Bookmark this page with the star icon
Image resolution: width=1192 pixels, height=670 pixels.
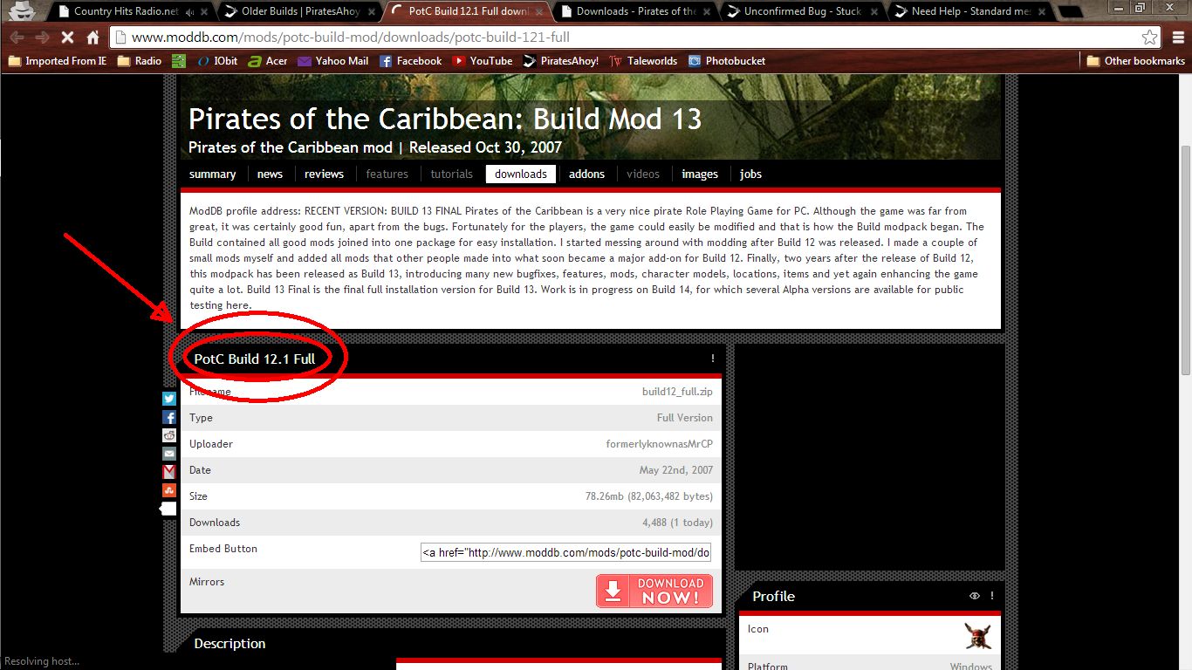pos(1150,38)
